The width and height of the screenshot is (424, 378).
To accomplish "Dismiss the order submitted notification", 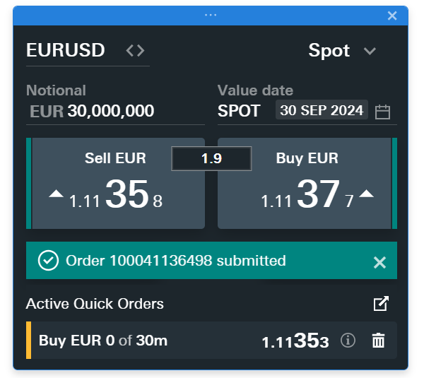I will (x=379, y=262).
